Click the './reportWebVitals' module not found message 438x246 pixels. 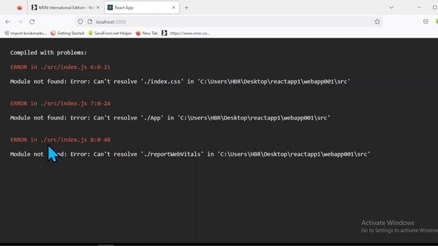click(x=190, y=154)
